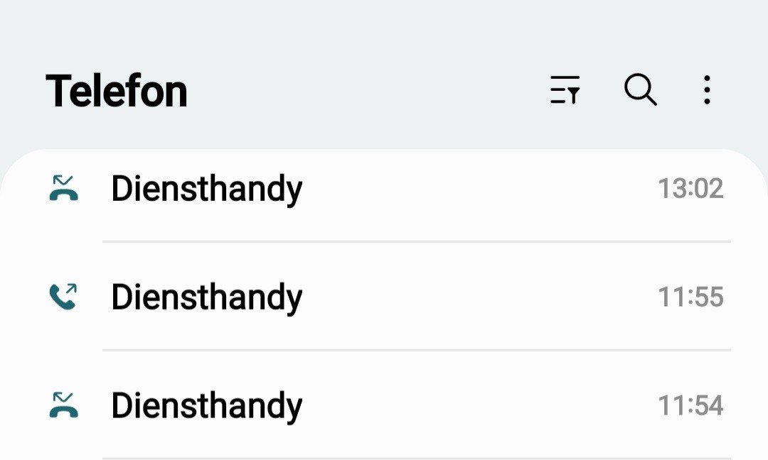Tap the 11:54 timestamp
Viewport: 768px width, 460px height.
690,406
